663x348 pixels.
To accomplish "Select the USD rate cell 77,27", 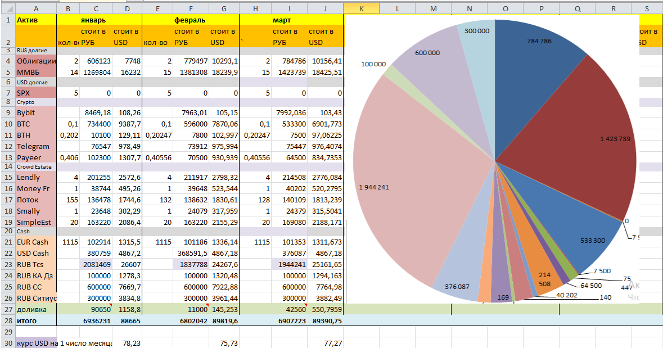I will coord(325,343).
